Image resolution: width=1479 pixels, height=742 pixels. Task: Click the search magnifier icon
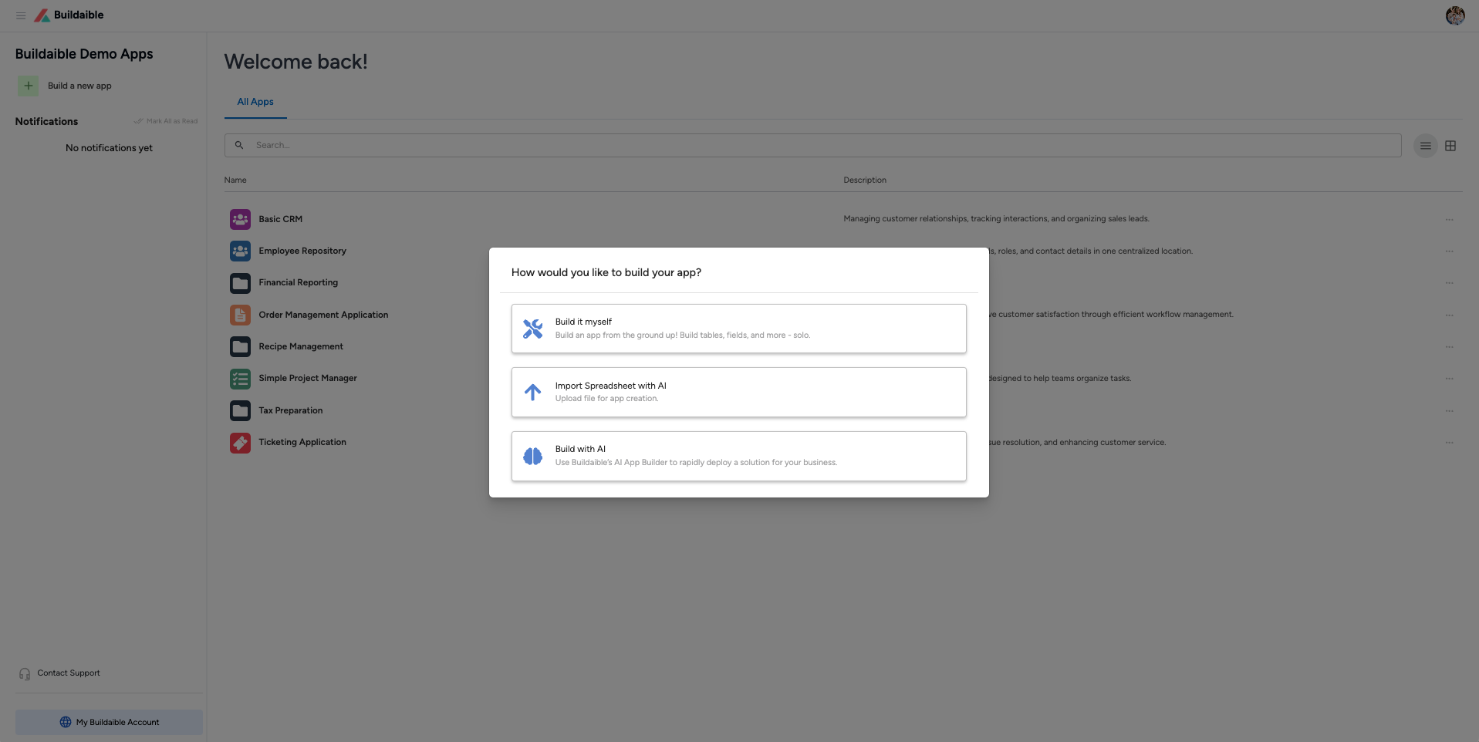point(239,145)
